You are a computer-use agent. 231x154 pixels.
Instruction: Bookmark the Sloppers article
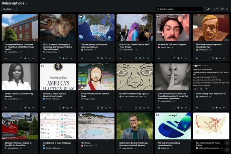click(174, 59)
